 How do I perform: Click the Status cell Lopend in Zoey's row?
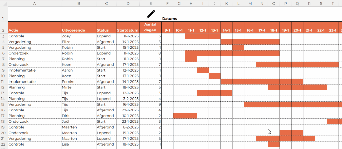[x=106, y=36]
